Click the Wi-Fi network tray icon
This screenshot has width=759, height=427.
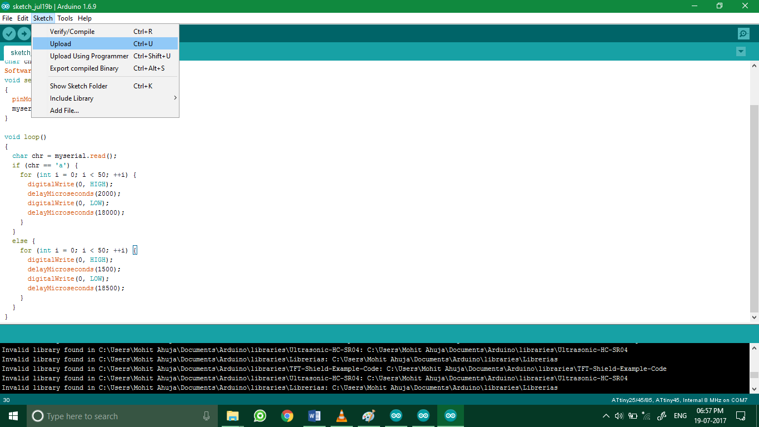646,416
